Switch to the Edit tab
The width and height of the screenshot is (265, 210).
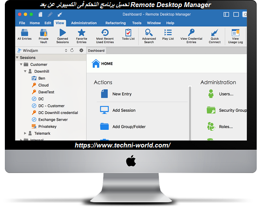[48, 23]
